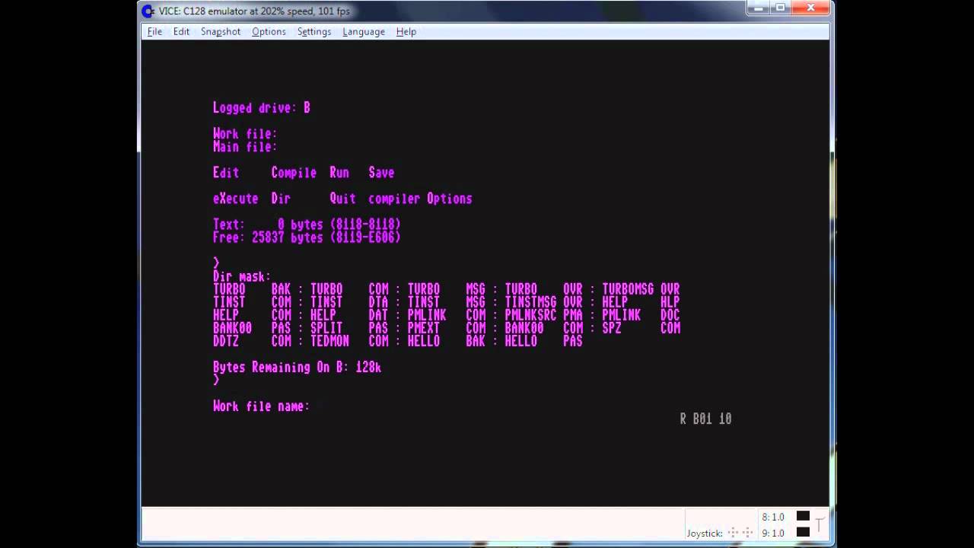Click the 'Free: 25837 bytes' line
The width and height of the screenshot is (974, 548).
(307, 237)
